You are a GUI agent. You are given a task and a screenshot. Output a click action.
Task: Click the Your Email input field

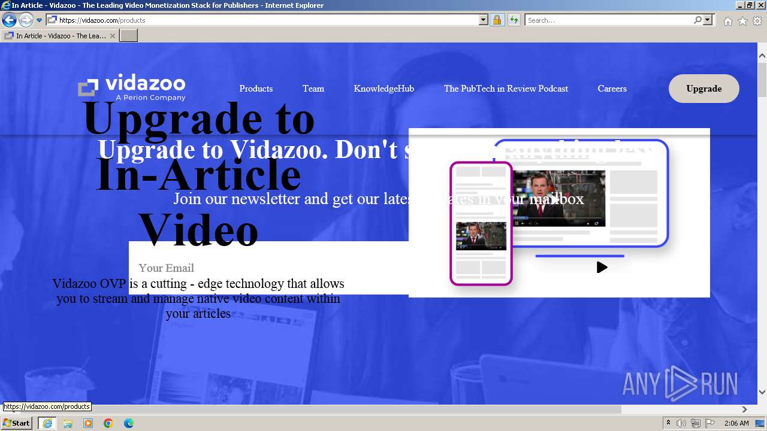click(x=268, y=268)
